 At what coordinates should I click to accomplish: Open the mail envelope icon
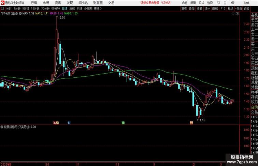tap(233, 3)
